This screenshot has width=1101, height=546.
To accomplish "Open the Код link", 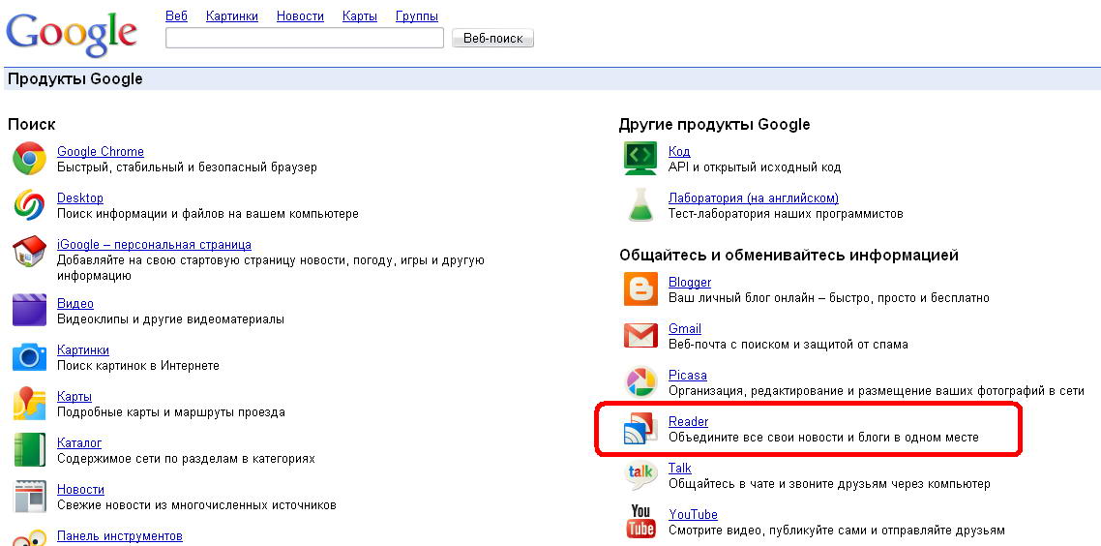I will 679,151.
